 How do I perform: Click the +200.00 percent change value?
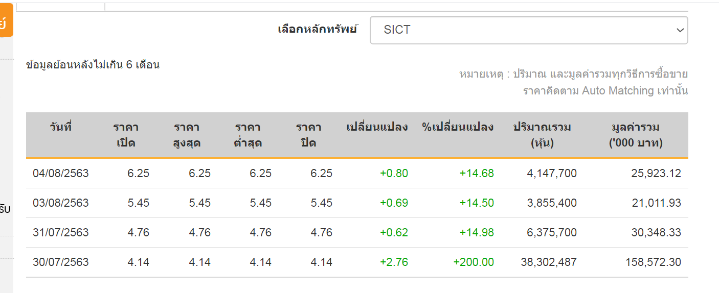tap(474, 262)
